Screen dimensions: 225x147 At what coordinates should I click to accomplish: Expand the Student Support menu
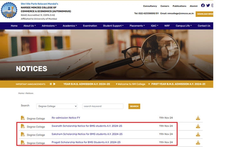coord(113,26)
